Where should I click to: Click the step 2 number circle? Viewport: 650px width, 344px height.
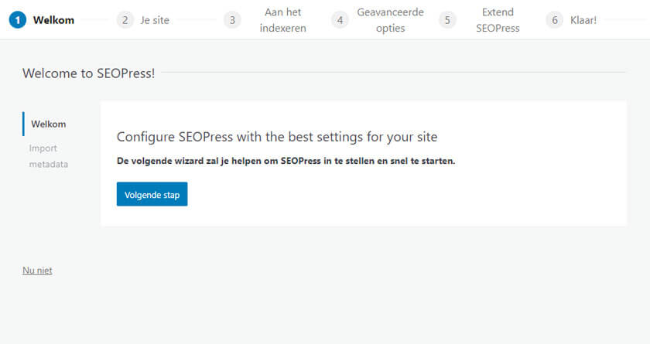pos(125,20)
